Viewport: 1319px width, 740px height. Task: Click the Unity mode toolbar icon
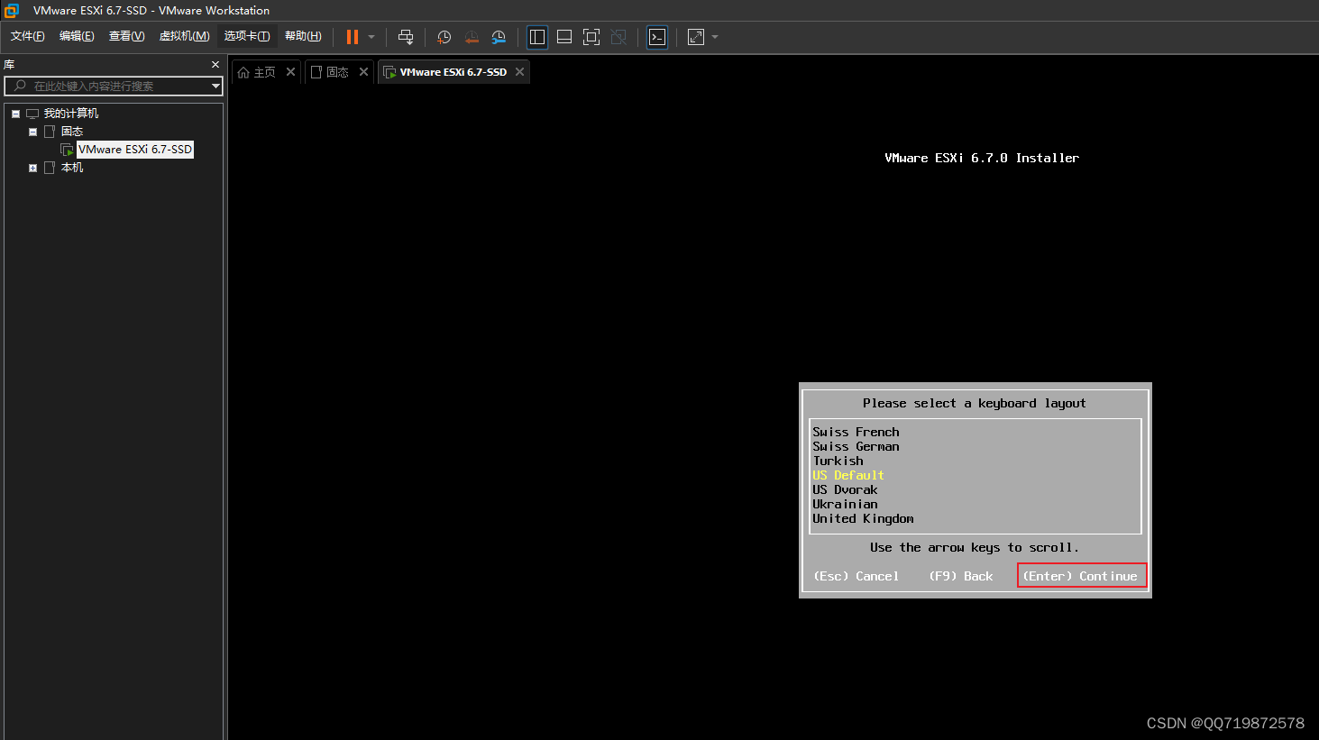click(x=618, y=37)
